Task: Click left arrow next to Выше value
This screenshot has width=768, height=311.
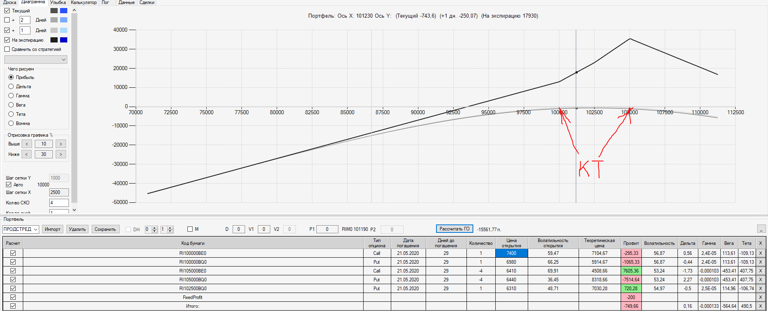Action: (x=27, y=144)
